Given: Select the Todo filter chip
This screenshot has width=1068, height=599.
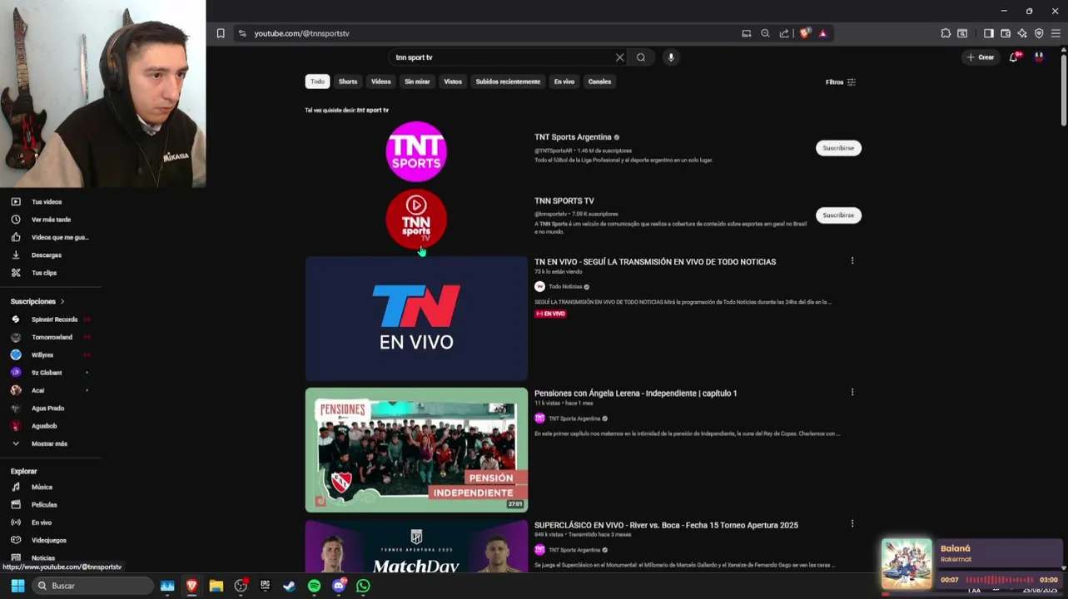Looking at the screenshot, I should [x=317, y=82].
